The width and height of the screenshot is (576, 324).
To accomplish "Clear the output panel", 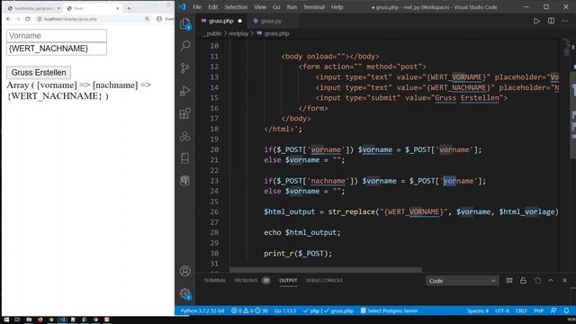I will pyautogui.click(x=509, y=281).
